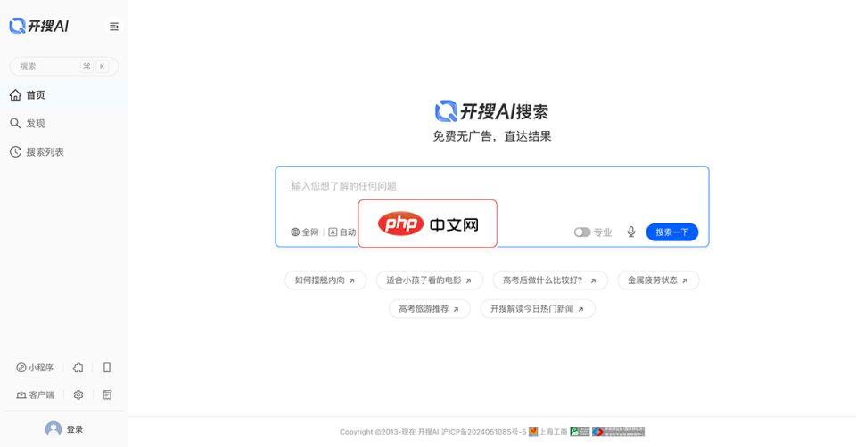
Task: Open the 沪ICP备2024051085号-5 link
Action: click(483, 432)
